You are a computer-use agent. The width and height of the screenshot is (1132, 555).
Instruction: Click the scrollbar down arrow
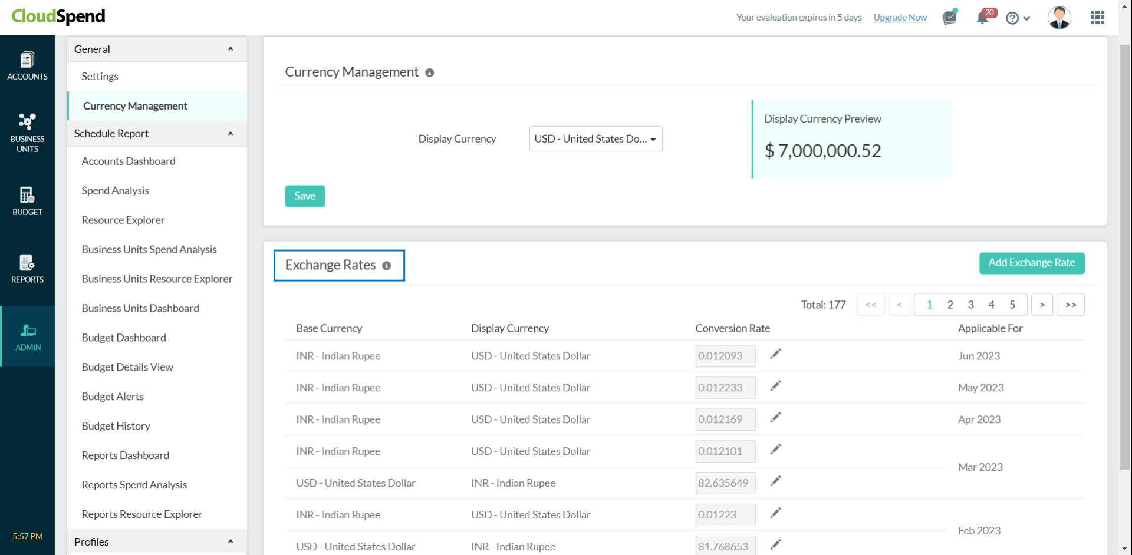[x=1125, y=549]
